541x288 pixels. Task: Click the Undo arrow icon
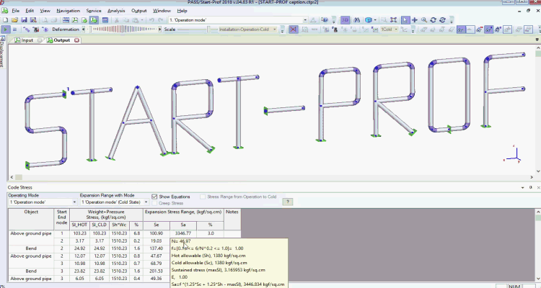click(151, 20)
